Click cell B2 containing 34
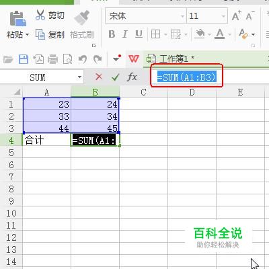269x269 pixels. pos(95,116)
